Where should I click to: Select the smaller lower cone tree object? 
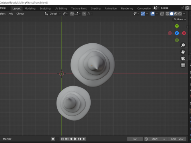point(74,103)
